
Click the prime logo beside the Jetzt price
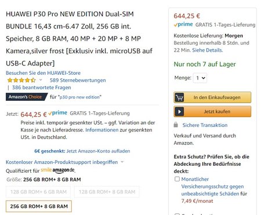click(x=57, y=113)
